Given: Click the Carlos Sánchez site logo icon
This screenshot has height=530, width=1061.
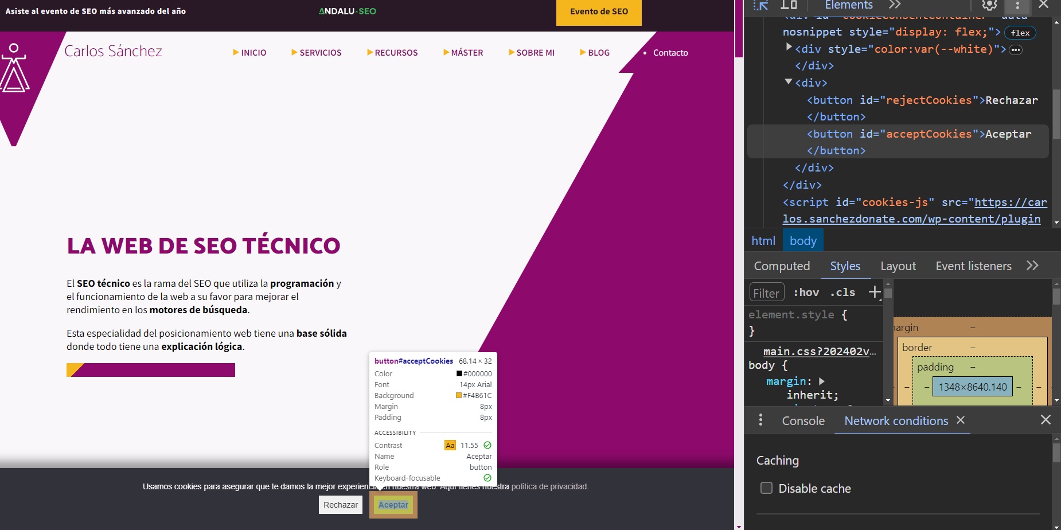Looking at the screenshot, I should pos(14,69).
